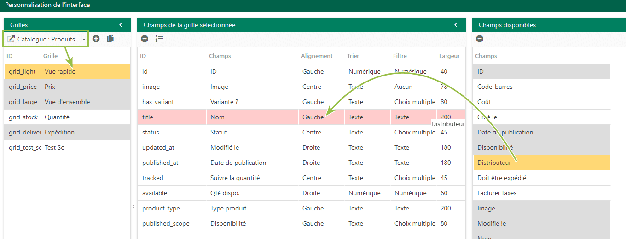Click the numbered list ordering icon
Viewport: 626px width, 239px height.
coord(159,39)
